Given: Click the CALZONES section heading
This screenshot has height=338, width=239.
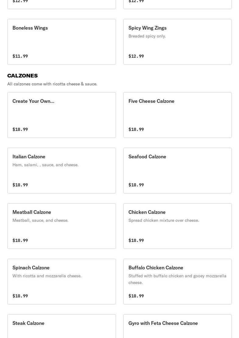Looking at the screenshot, I should 23,76.
